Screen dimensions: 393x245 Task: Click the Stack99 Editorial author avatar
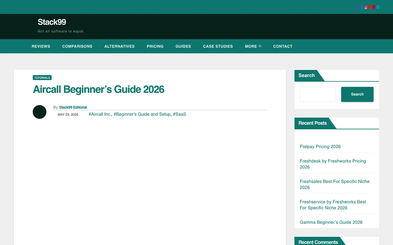point(40,112)
